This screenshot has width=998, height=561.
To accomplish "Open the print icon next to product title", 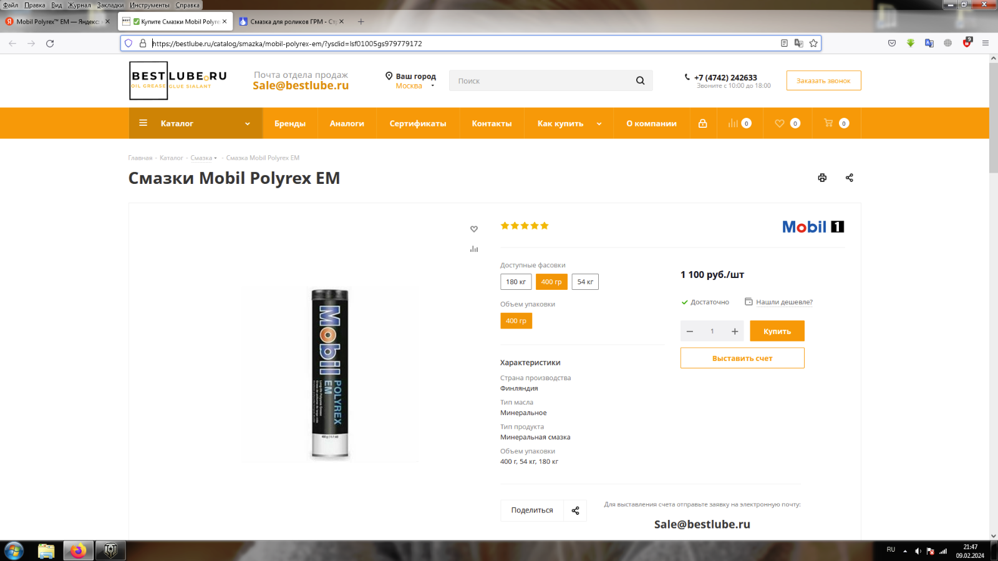I will (822, 178).
